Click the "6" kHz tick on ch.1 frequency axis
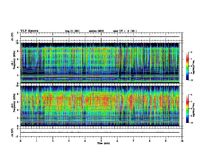This screenshot has width=205, height=158. [x=18, y=59]
